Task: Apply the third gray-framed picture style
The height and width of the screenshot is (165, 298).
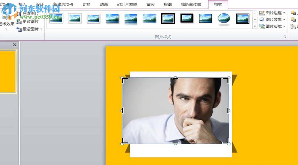Action: pyautogui.click(x=94, y=19)
